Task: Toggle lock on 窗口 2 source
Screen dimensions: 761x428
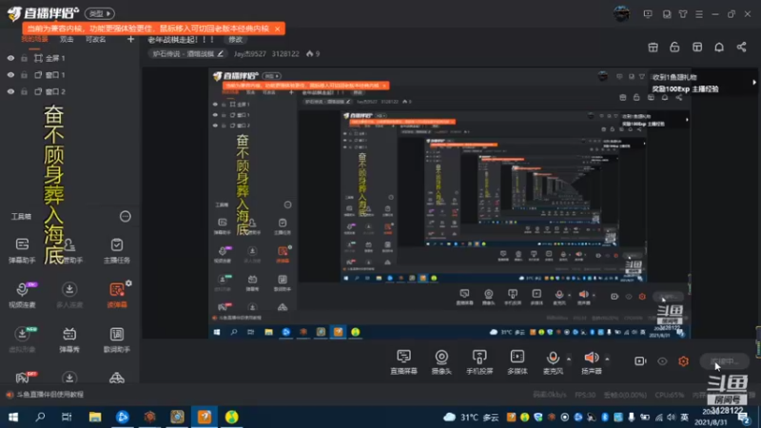Action: click(24, 91)
